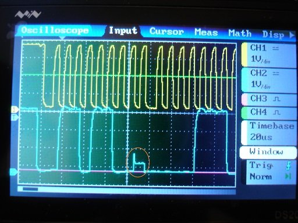Screen dimensions: 298x223
Task: Open the Timebase 20us setting
Action: pyautogui.click(x=269, y=132)
